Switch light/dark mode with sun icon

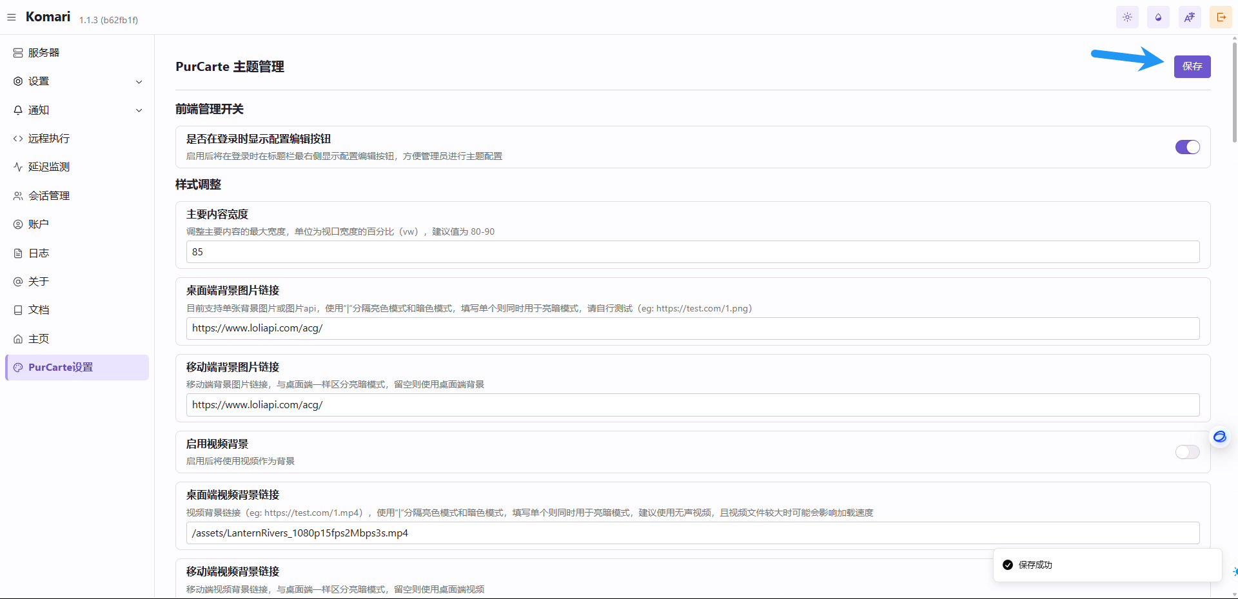[1127, 17]
